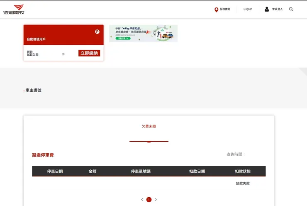
Task: Click the 停車單號碼 column header
Action: (141, 172)
